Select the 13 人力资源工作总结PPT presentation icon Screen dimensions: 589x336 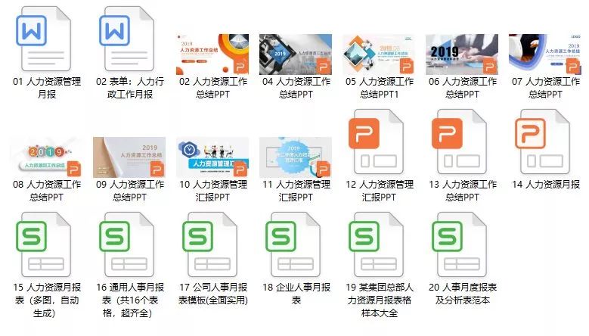pyautogui.click(x=460, y=142)
